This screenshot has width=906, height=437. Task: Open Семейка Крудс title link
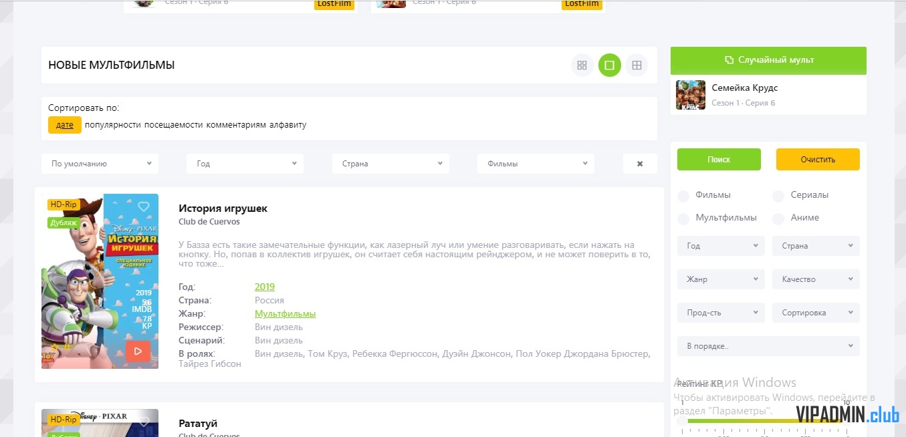[x=744, y=88]
